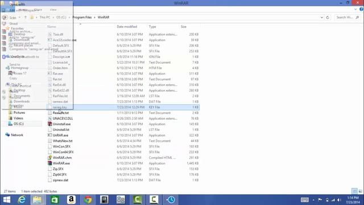
Task: Click the KEY File type cell
Action: tap(154, 108)
